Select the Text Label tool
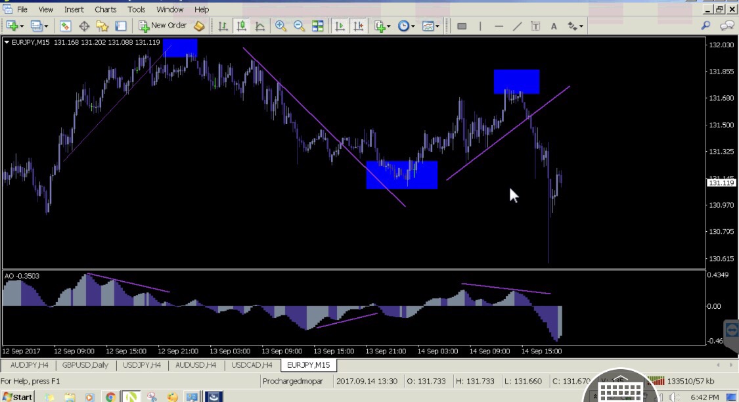This screenshot has width=739, height=402. (x=535, y=26)
